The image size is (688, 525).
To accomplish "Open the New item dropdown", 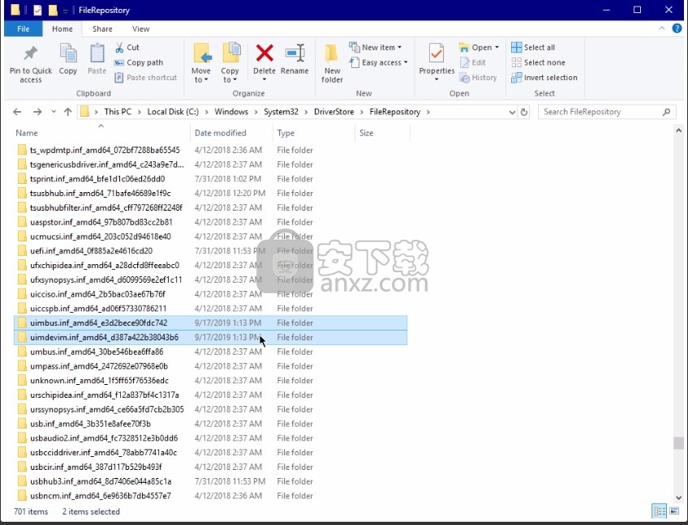I will click(x=376, y=47).
